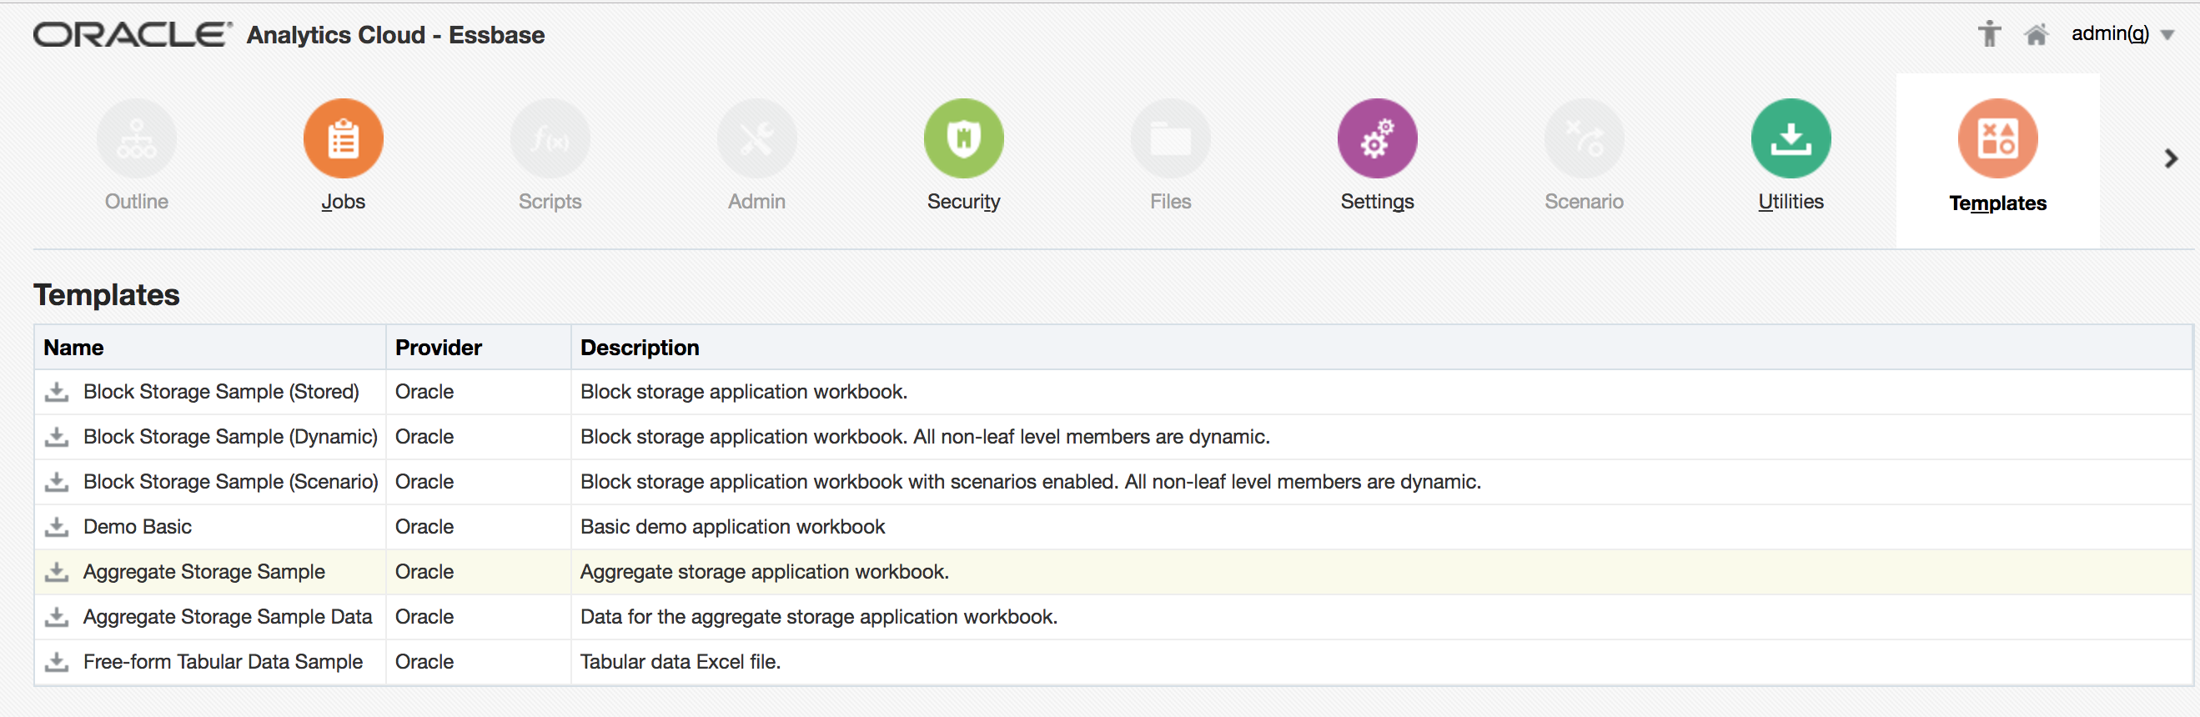The height and width of the screenshot is (717, 2200).
Task: Open the Utilities download icon
Action: click(1790, 138)
